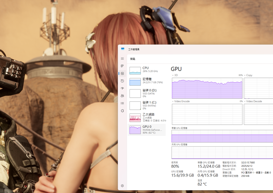This screenshot has height=193, width=273.
Task: Click the 效能 page heading
Action: pos(133,59)
